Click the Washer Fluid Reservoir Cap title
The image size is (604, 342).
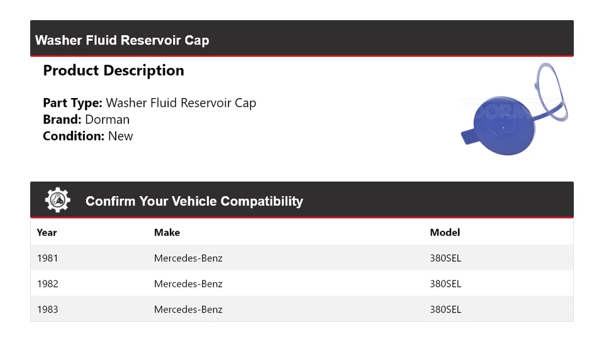pos(122,40)
